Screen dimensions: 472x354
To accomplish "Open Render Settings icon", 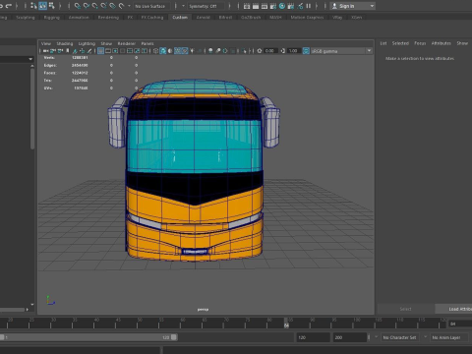I will (273, 6).
